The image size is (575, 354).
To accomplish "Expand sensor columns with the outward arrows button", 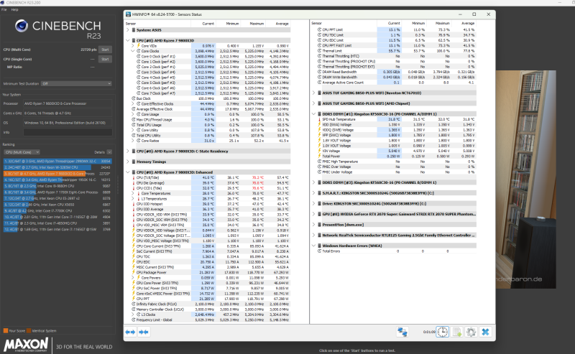I will (130, 332).
